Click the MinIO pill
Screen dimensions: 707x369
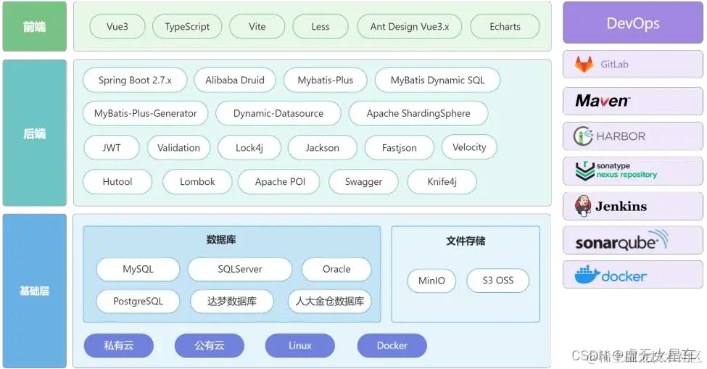(431, 281)
